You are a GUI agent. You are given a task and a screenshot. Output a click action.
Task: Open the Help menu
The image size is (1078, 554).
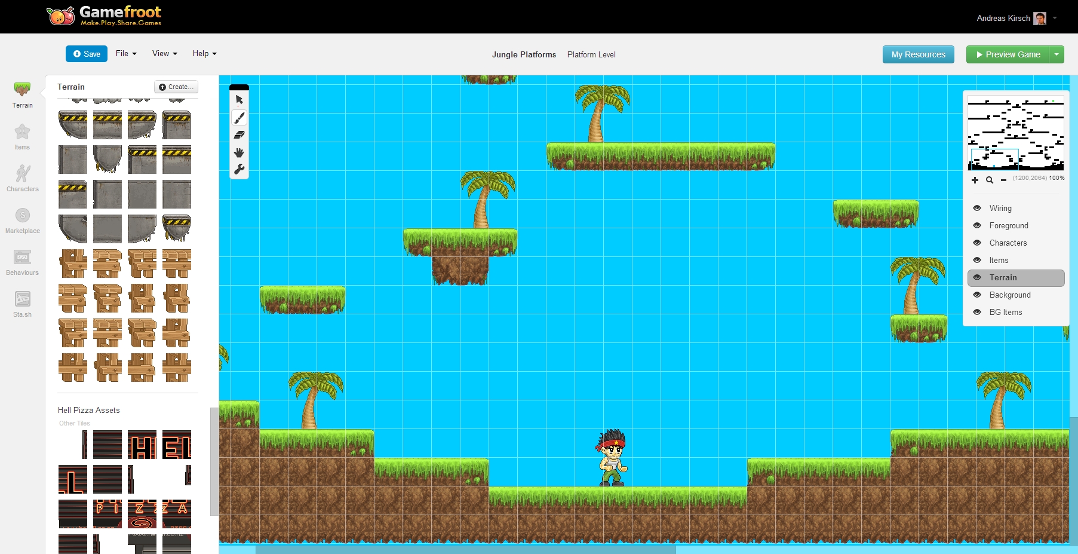(x=204, y=53)
